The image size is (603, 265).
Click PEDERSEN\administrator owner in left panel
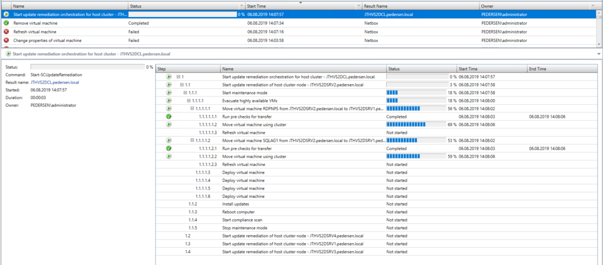point(53,105)
